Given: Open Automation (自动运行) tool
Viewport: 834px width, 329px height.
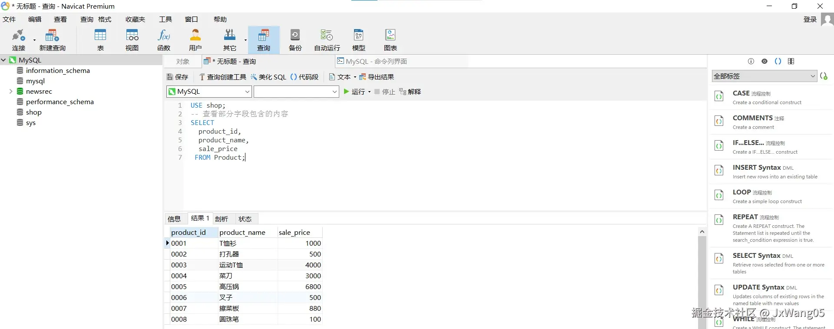Looking at the screenshot, I should 327,40.
